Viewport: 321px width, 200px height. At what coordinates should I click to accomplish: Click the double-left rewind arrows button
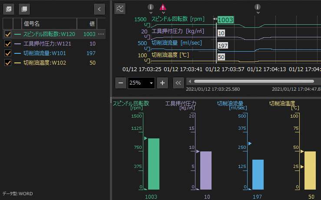pos(178,82)
